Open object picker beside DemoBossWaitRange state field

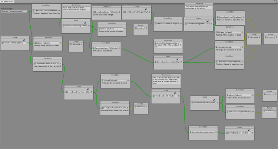(149, 12)
